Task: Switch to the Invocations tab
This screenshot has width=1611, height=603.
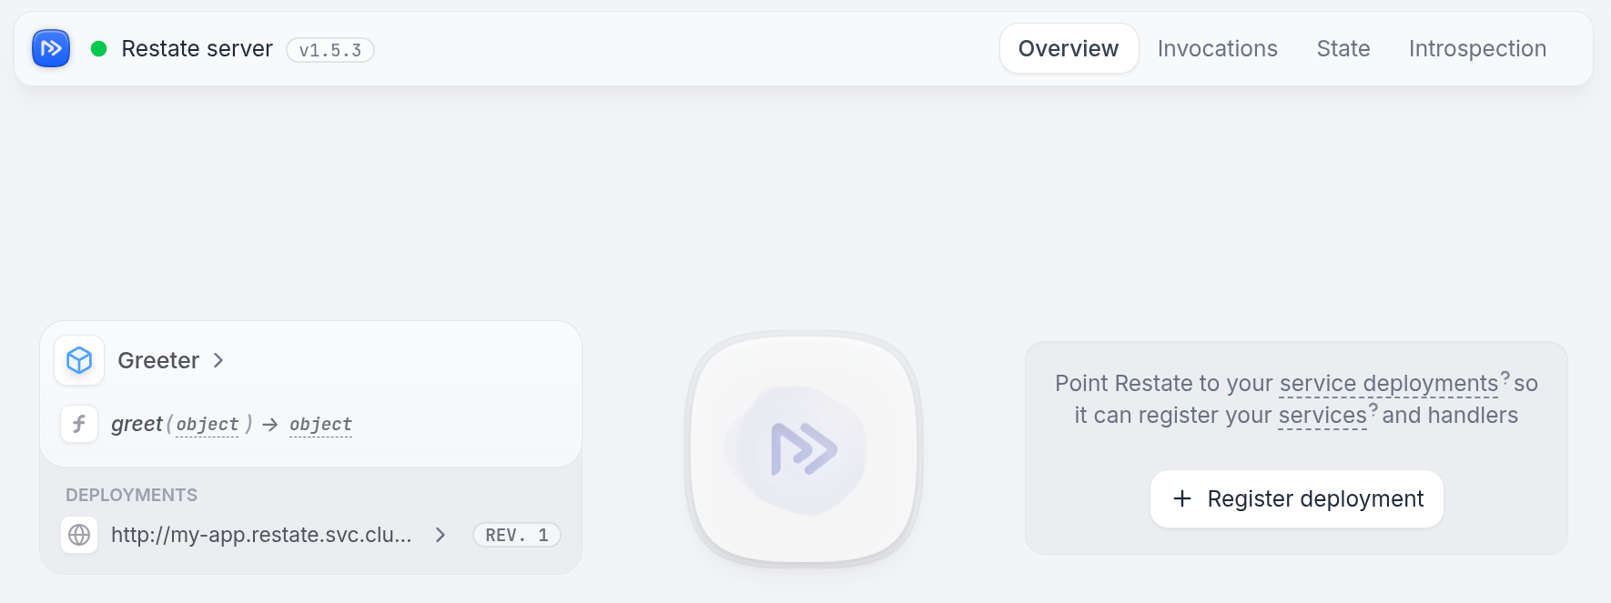Action: click(x=1217, y=48)
